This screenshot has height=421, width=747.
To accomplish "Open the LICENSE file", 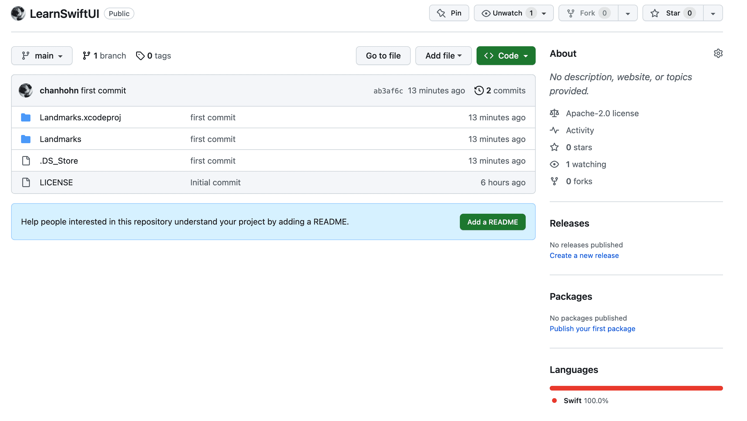I will point(56,182).
